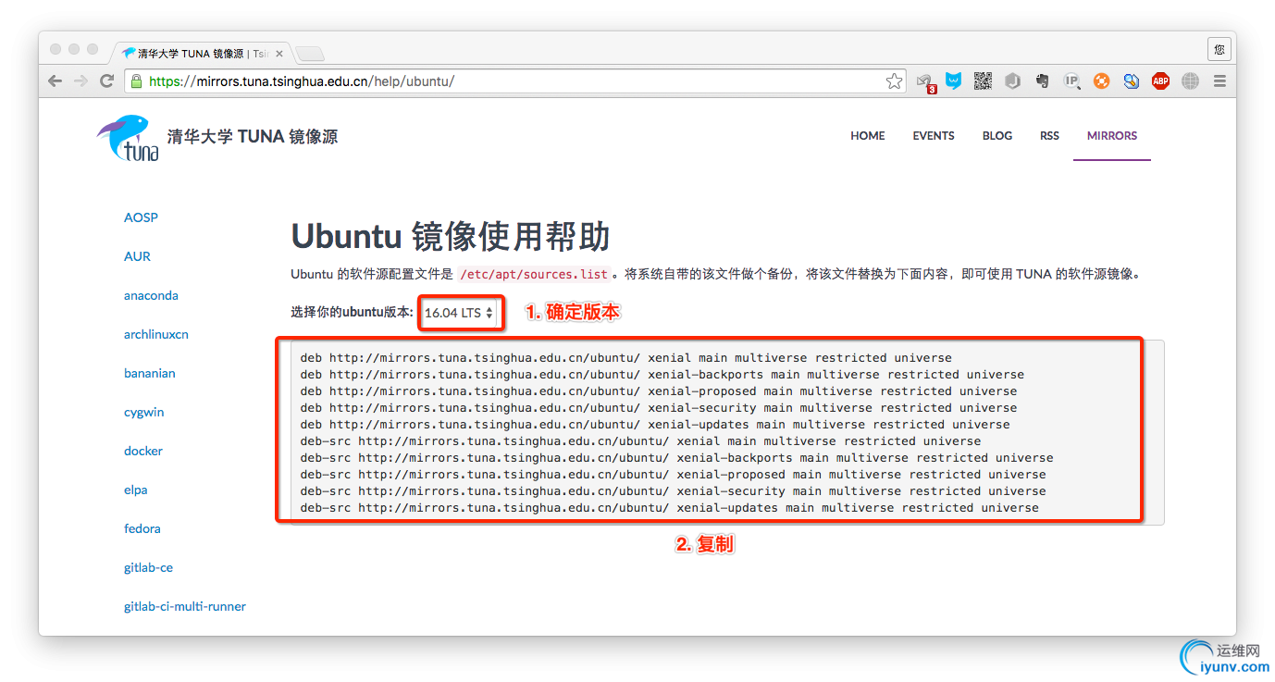Viewport: 1275px width, 682px height.
Task: Click the Chrome profile button 您
Action: (1219, 49)
